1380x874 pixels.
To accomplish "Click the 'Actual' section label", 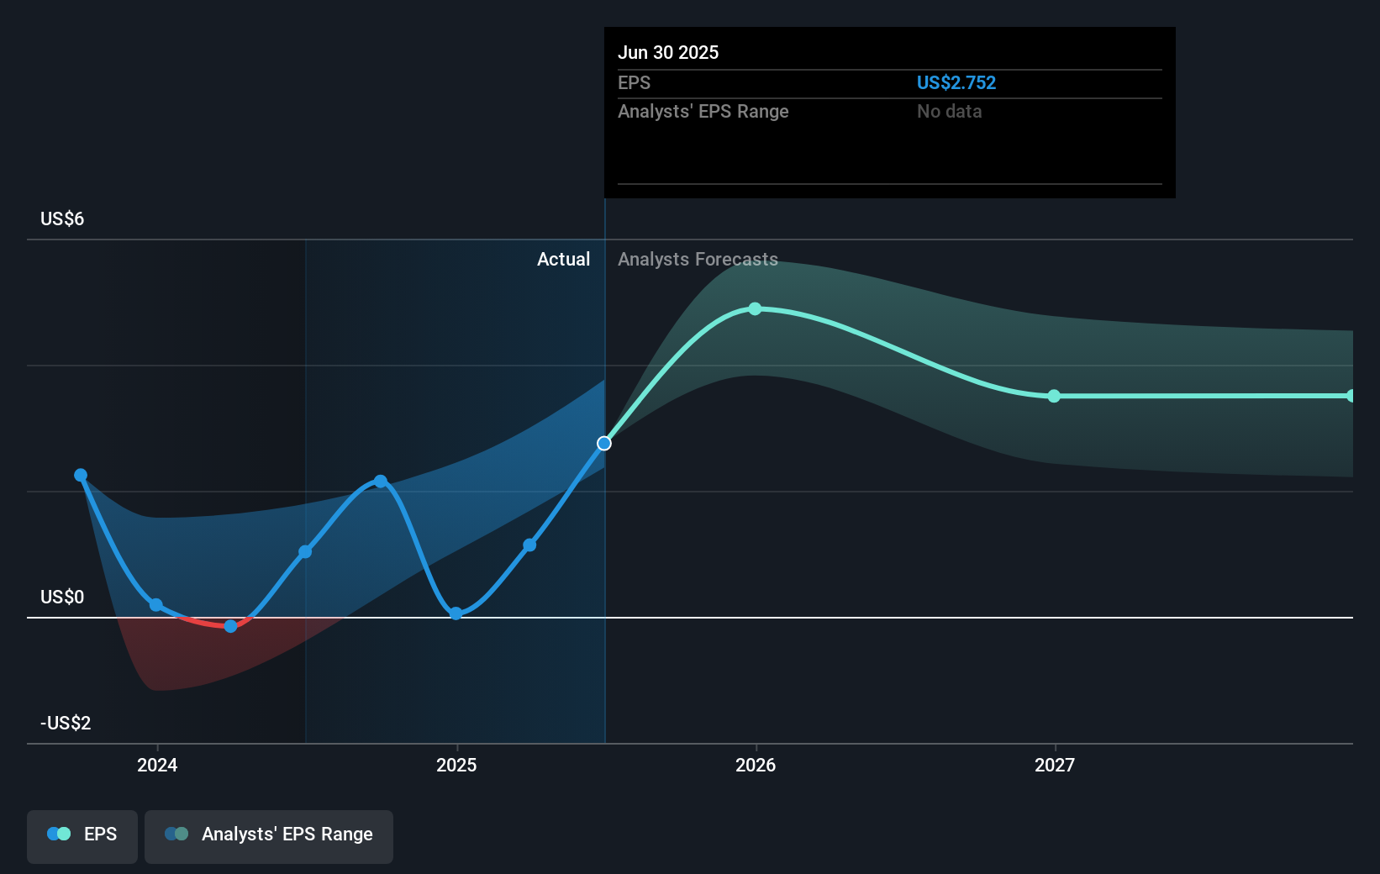I will 563,259.
